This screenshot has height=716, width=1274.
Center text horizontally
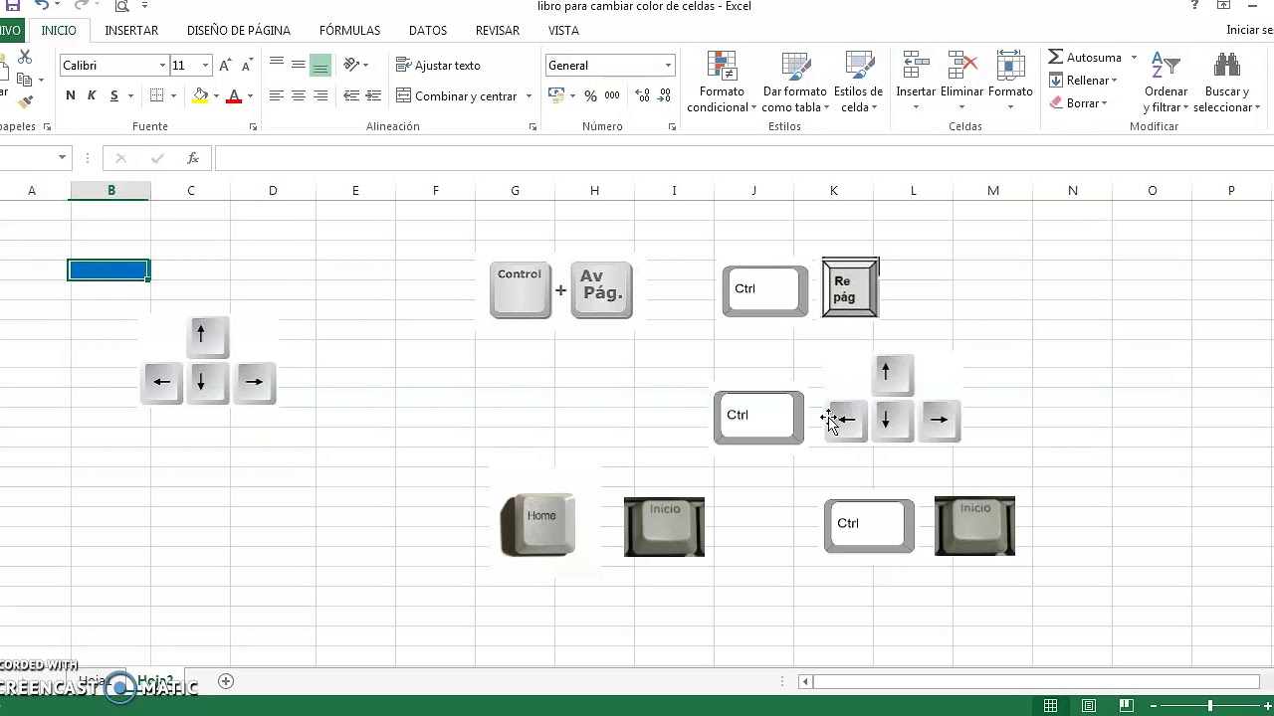[x=299, y=95]
